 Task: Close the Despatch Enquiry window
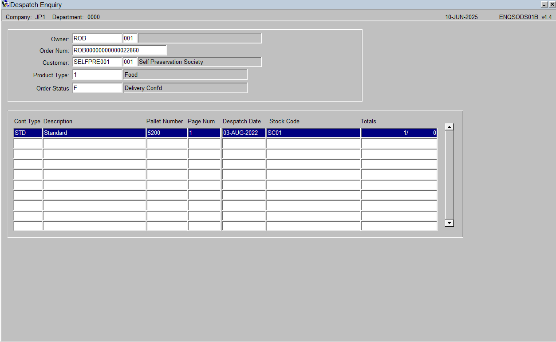(552, 4)
